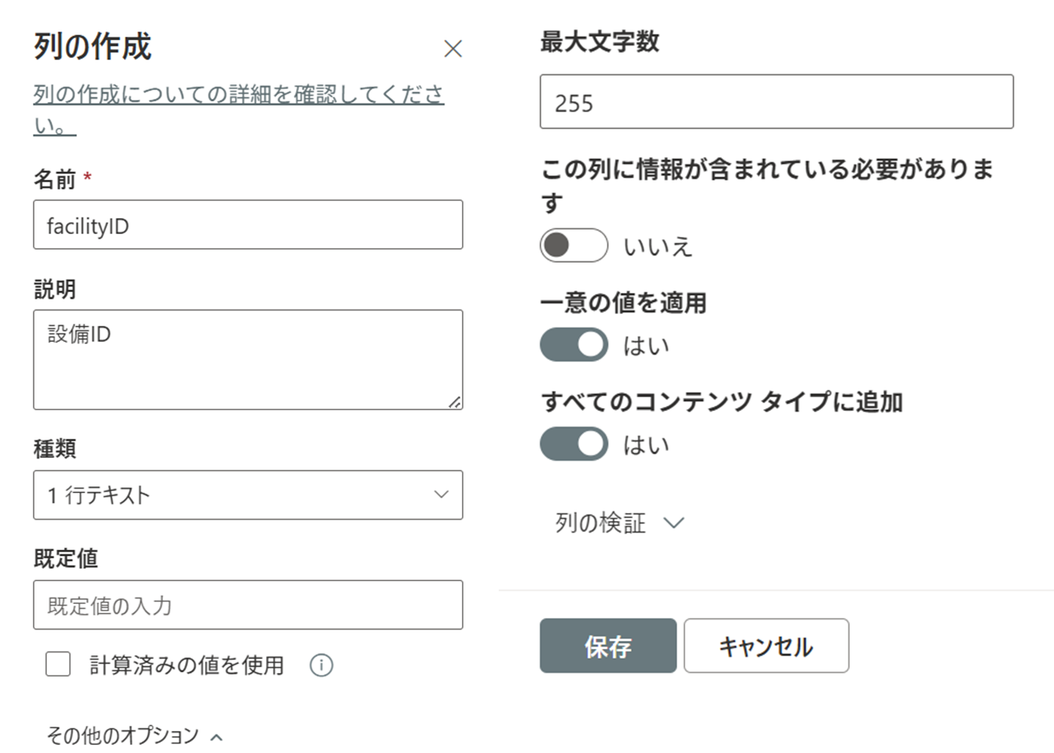Open the 種類 dropdown showing 1 行テキスト
Viewport: 1054px width, 753px height.
point(248,495)
